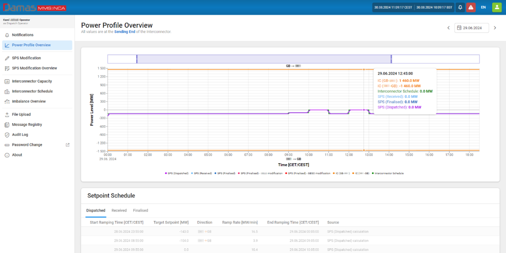Go to the previous day with the left chevron
Viewport: 506px width, 253px height.
[x=449, y=28]
